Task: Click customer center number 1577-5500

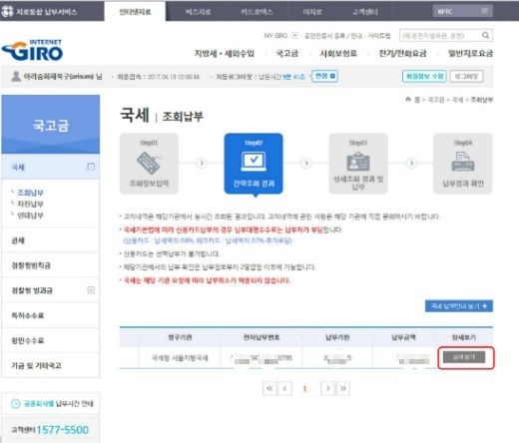Action: coord(62,430)
